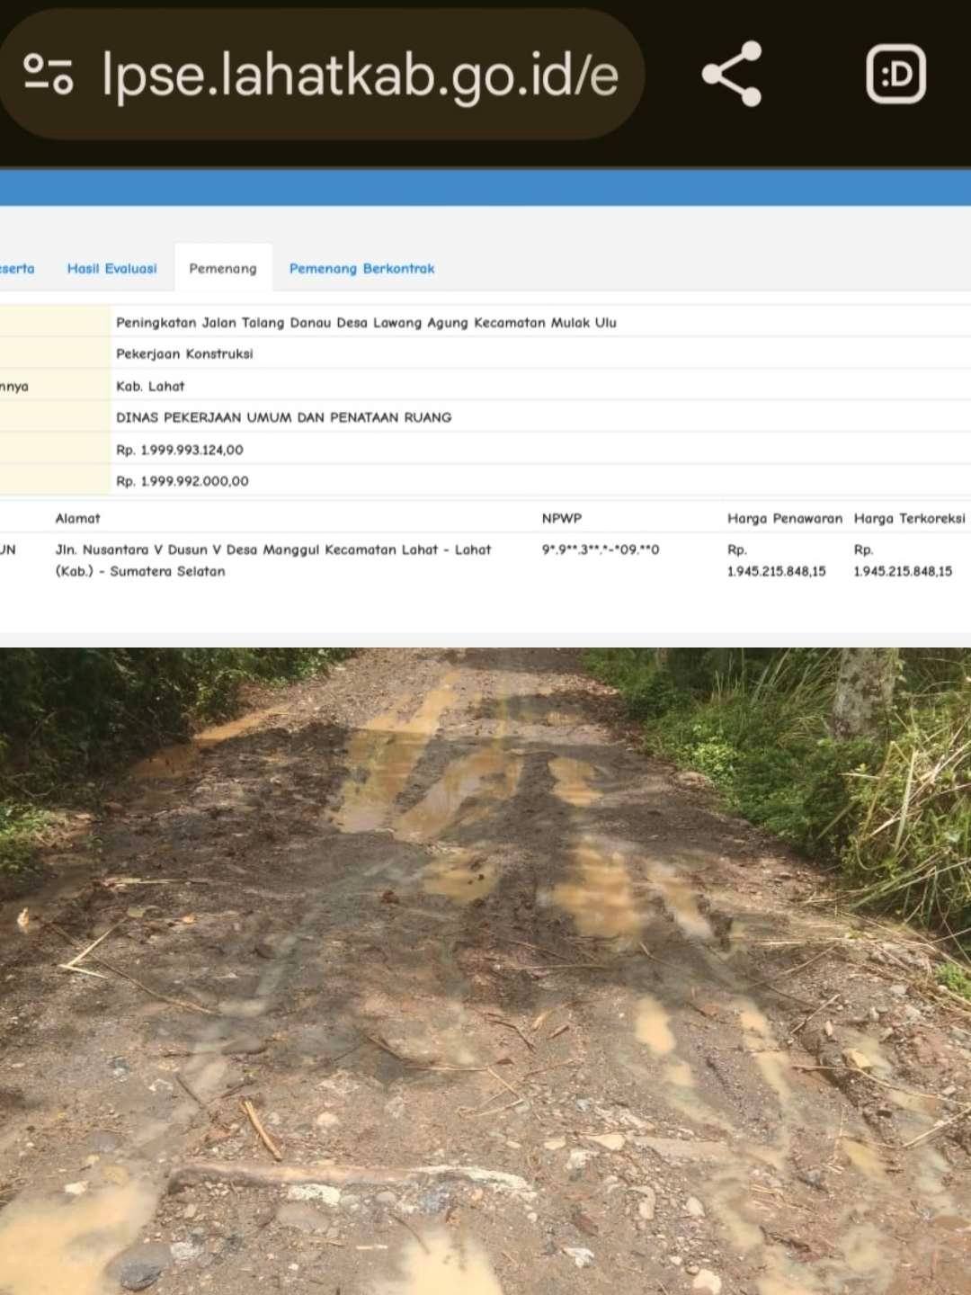Switch to the Hasil Evaluasi tab

point(111,268)
